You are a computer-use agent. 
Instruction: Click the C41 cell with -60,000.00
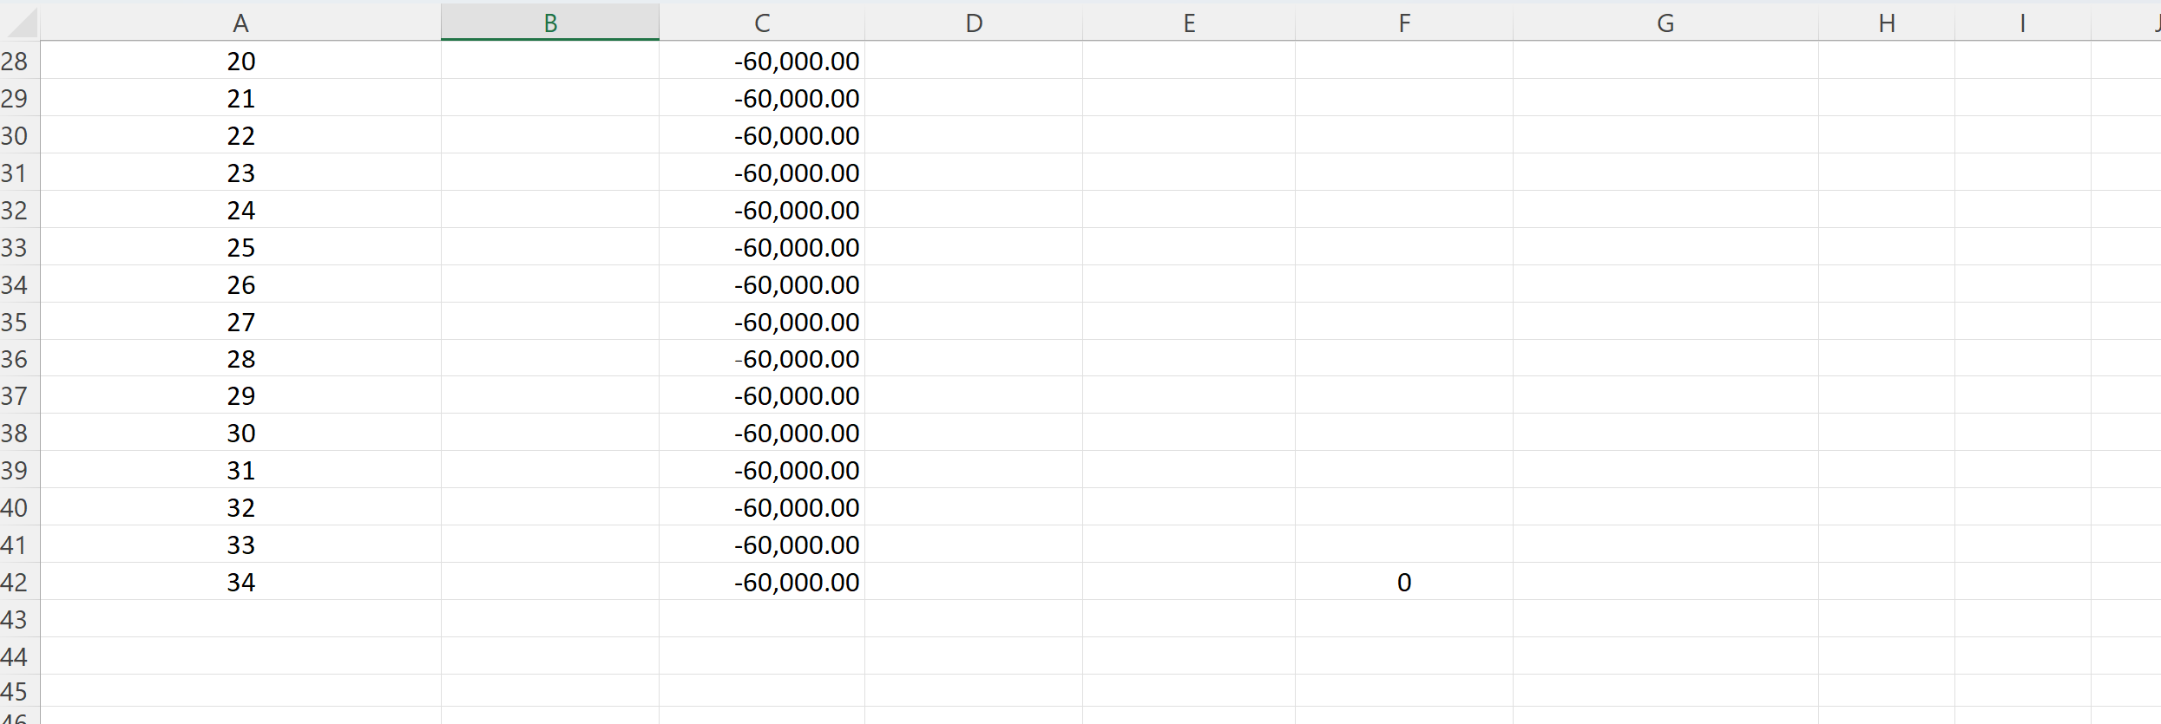[x=762, y=545]
